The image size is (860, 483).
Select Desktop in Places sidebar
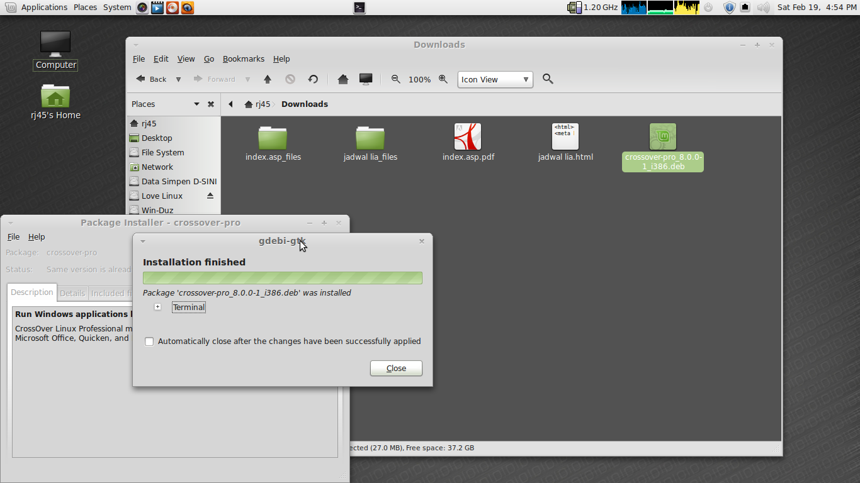click(174, 138)
